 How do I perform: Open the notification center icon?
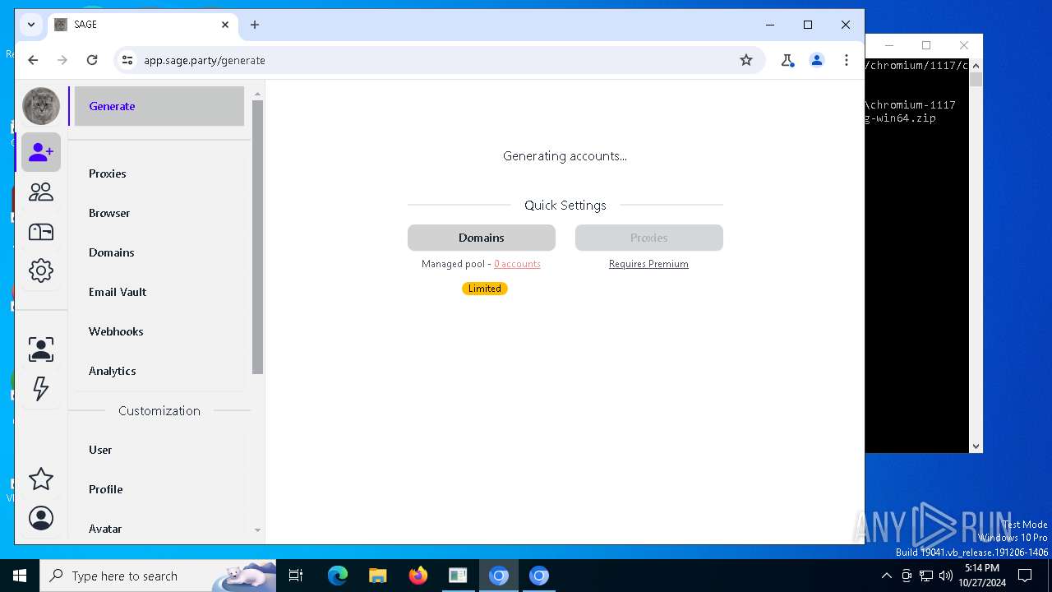click(x=1025, y=576)
